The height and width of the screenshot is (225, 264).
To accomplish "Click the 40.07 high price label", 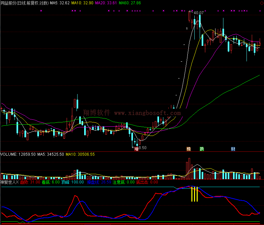I will pyautogui.click(x=199, y=13).
